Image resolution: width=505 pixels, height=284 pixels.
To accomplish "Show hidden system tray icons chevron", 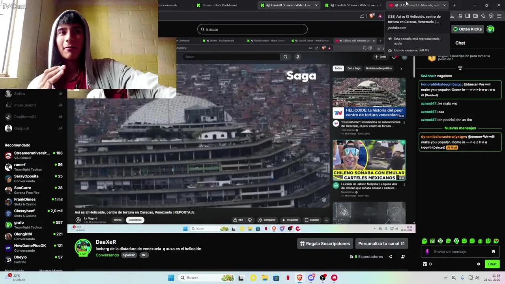I will coord(445,278).
